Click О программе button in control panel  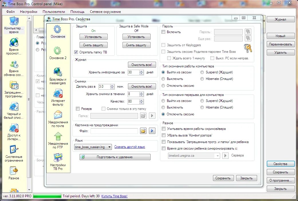[281, 180]
